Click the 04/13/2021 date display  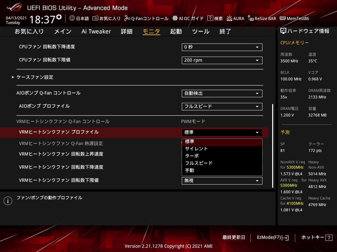point(16,18)
